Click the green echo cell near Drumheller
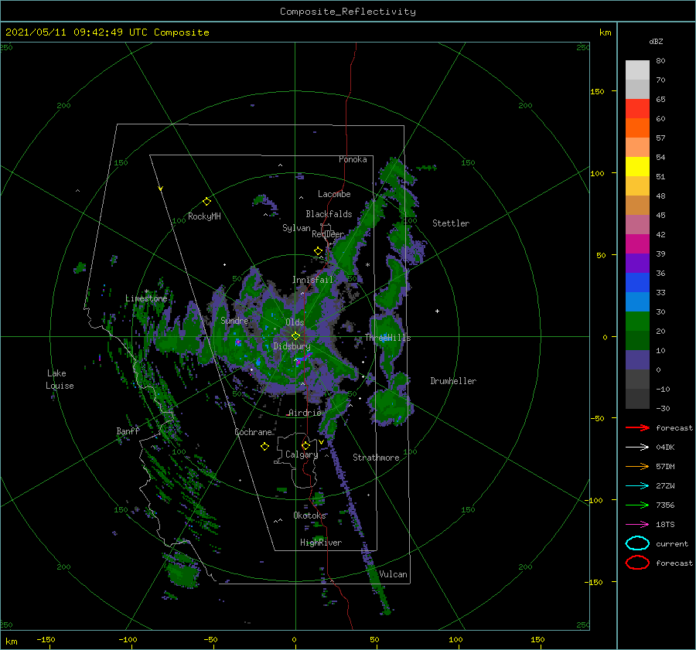The height and width of the screenshot is (650, 696). [391, 406]
